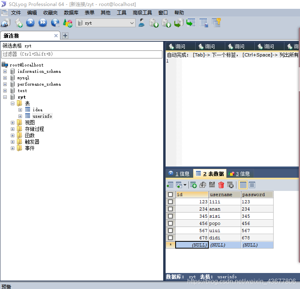Open the 编辑 menu
The height and width of the screenshot is (289, 300).
(x=32, y=13)
